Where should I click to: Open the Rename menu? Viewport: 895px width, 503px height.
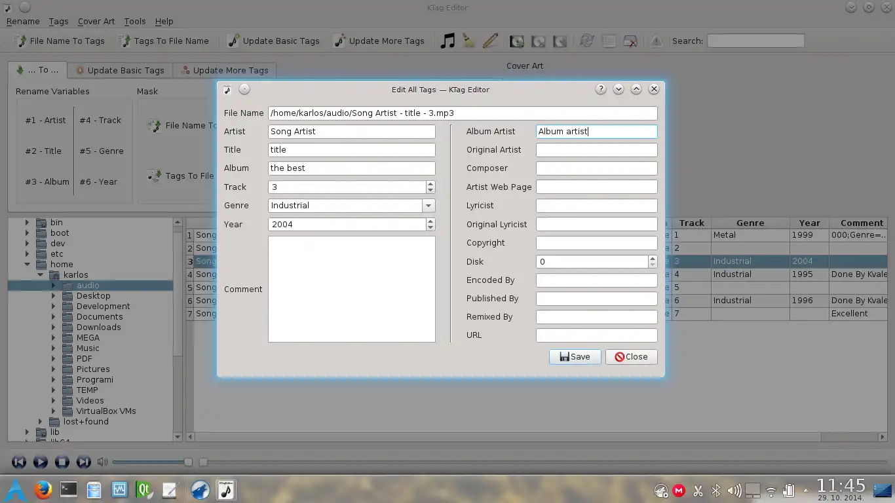[x=23, y=21]
